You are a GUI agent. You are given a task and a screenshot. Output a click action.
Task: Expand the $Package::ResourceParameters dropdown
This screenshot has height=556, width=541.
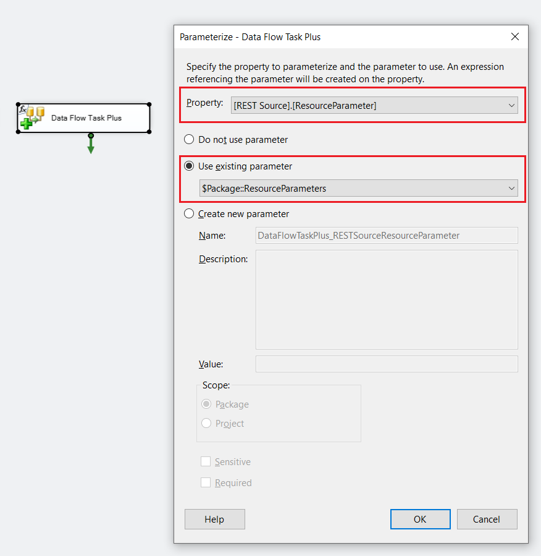coord(511,189)
